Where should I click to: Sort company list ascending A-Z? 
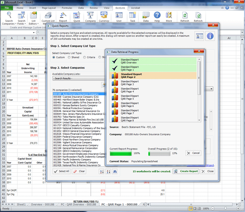(102, 171)
